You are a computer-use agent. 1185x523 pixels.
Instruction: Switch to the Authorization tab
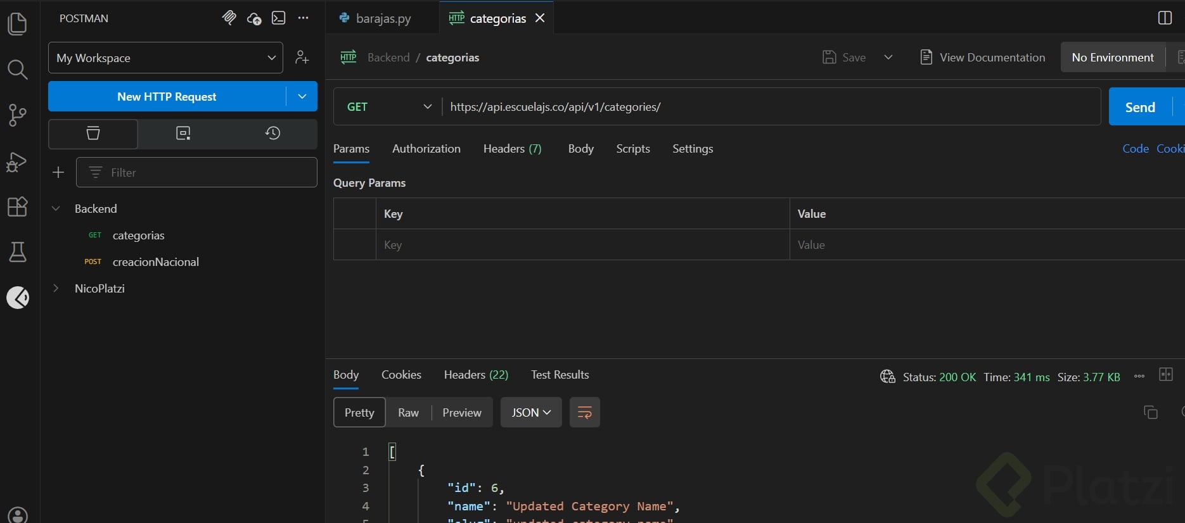tap(426, 149)
